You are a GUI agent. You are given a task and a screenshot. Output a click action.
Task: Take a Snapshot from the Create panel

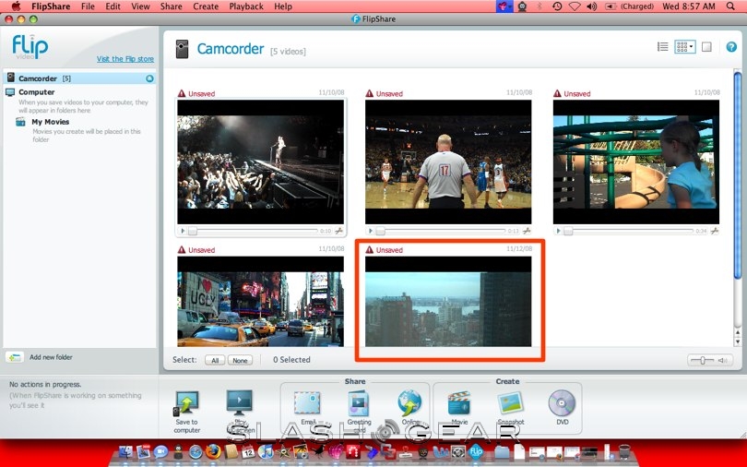click(x=510, y=403)
